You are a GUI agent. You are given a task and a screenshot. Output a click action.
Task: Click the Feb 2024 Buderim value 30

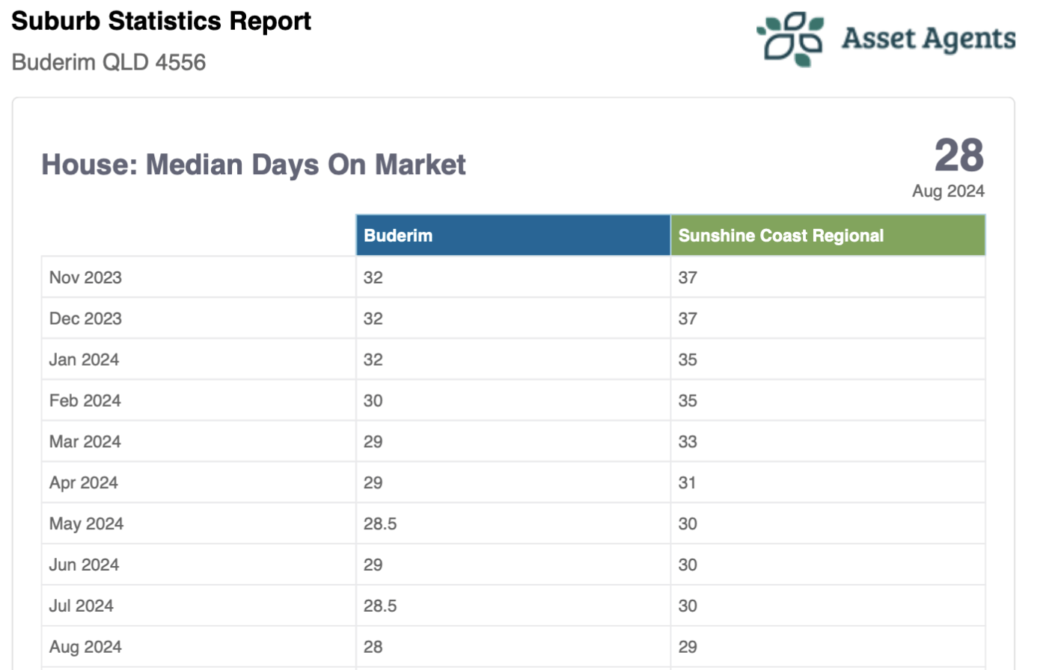tap(373, 401)
